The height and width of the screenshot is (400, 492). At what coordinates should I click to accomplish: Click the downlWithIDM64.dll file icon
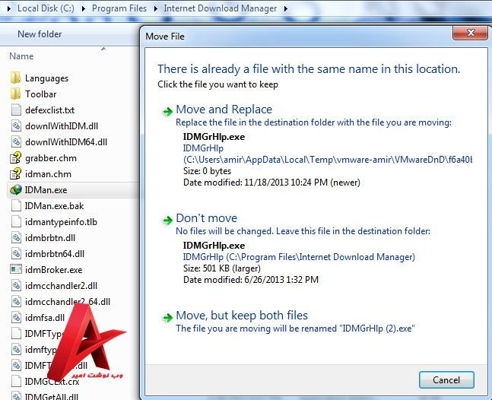16,141
